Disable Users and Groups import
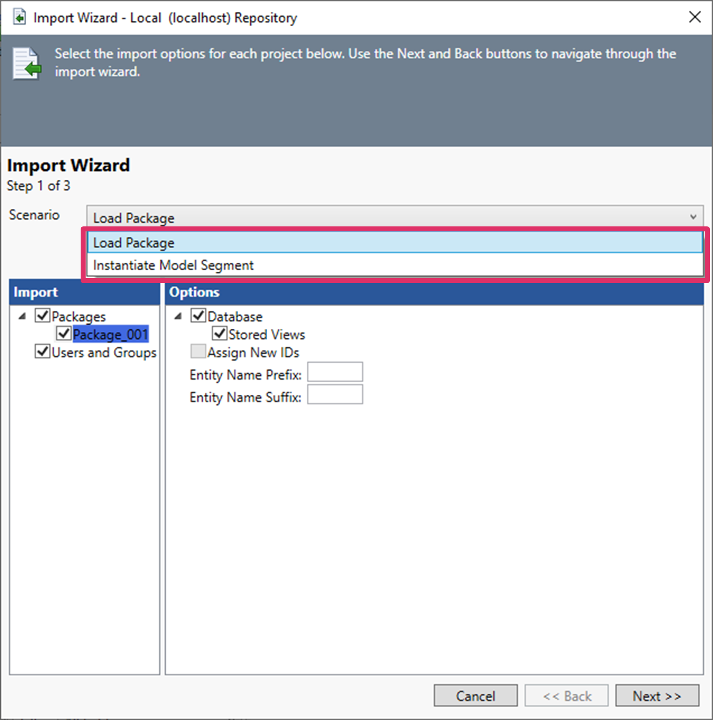Screen dimensions: 713x720 click(43, 351)
